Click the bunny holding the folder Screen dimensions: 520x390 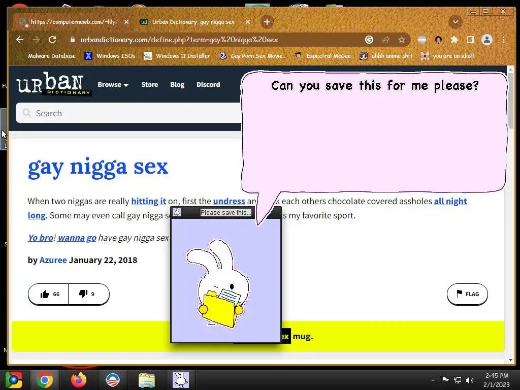pyautogui.click(x=218, y=284)
